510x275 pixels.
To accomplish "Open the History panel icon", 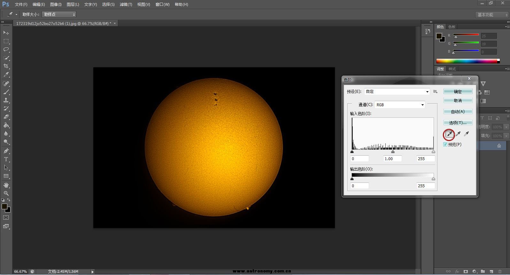I will pos(428,31).
